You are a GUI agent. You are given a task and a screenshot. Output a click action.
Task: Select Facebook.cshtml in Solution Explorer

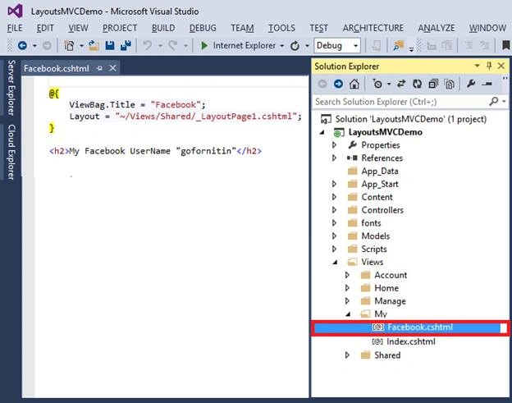point(410,327)
